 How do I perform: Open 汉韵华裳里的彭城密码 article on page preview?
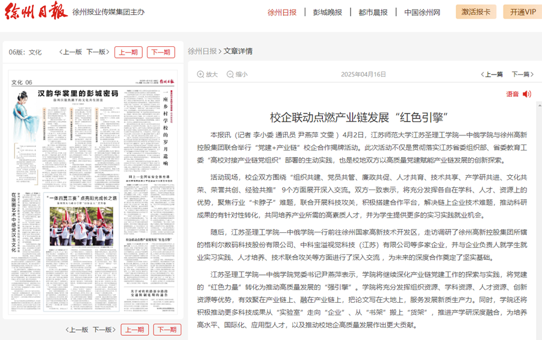(78, 93)
